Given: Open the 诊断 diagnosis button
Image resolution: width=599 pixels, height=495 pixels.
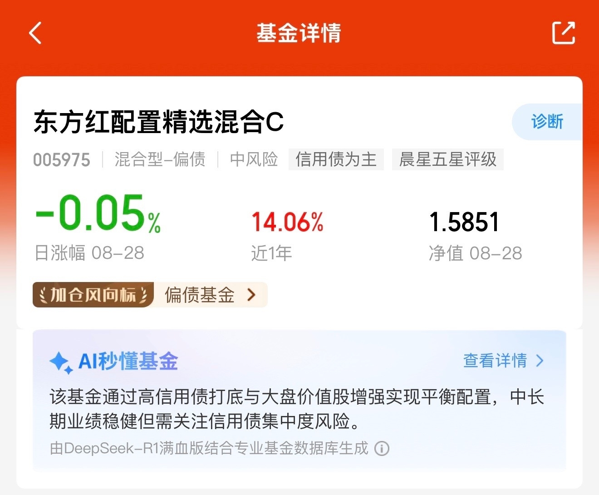Looking at the screenshot, I should click(547, 122).
